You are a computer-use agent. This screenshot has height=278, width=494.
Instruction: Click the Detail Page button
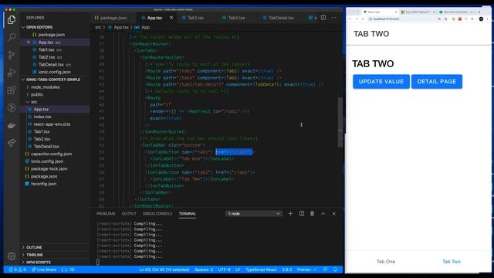click(437, 82)
